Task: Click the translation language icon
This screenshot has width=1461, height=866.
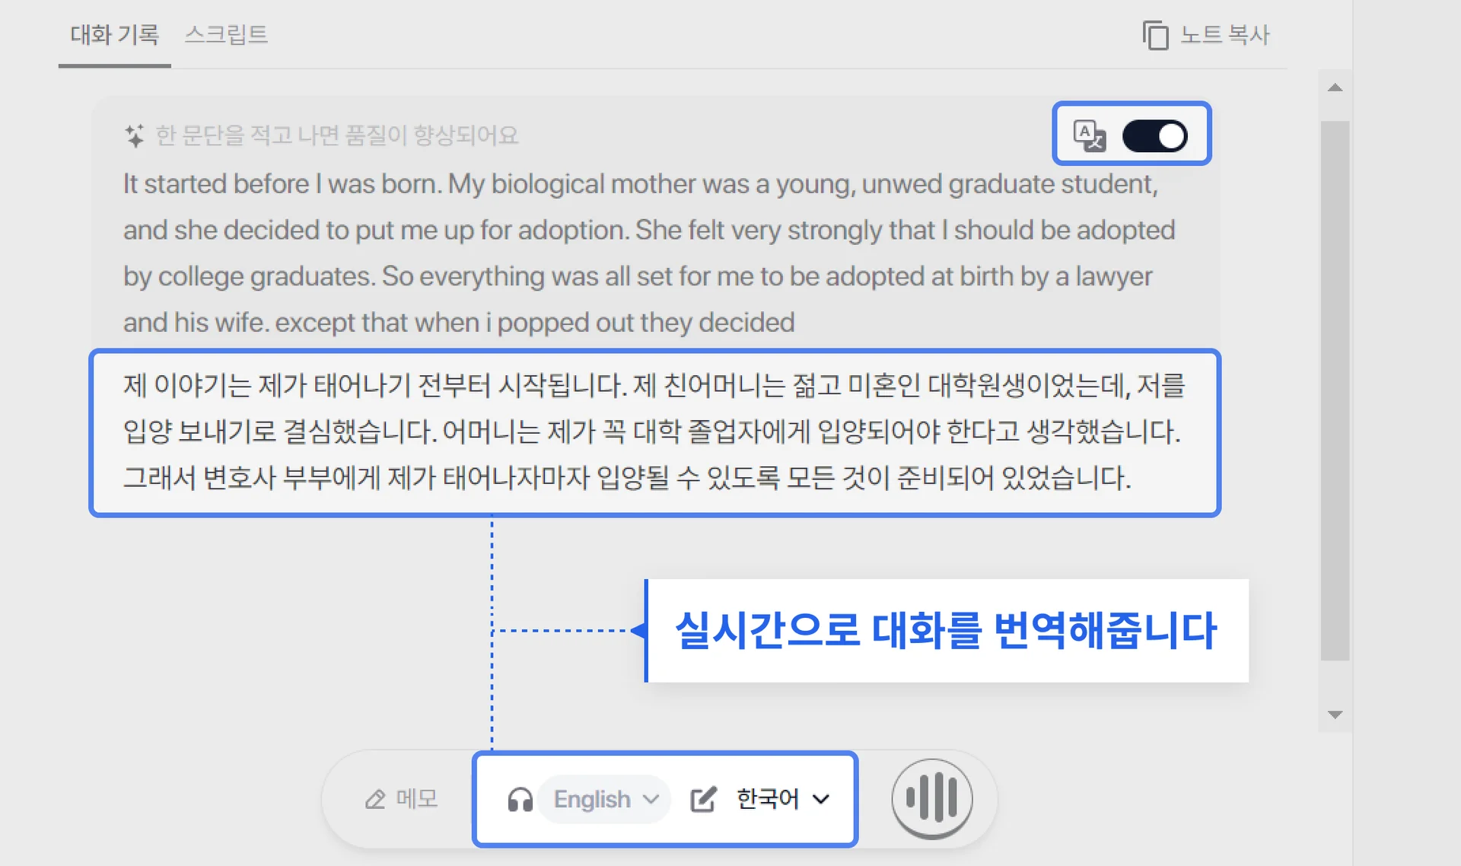Action: [x=1089, y=135]
